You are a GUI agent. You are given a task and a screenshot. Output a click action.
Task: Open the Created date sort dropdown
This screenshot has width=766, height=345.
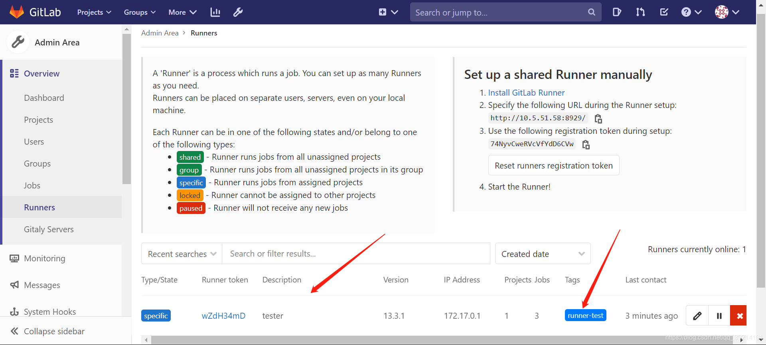click(x=543, y=254)
